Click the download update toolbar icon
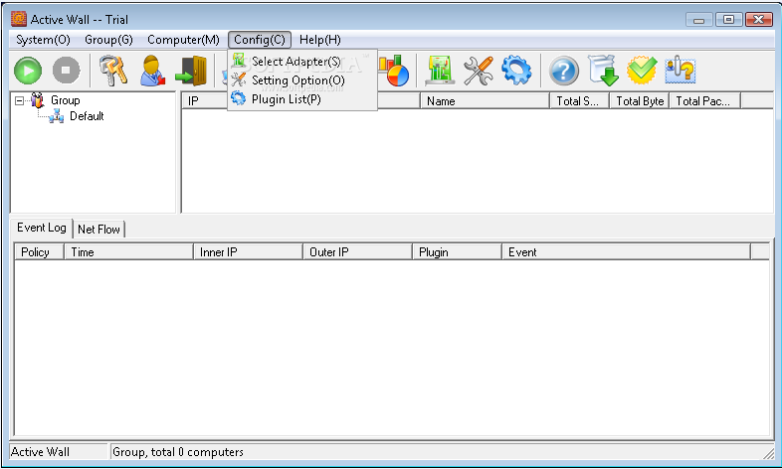 pos(603,71)
